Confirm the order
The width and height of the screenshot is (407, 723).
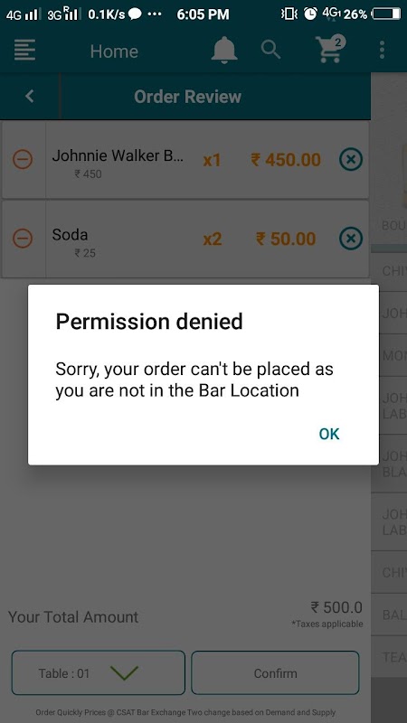[x=275, y=672]
